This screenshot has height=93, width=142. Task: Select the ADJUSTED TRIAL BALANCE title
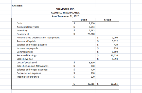[x=65, y=13]
